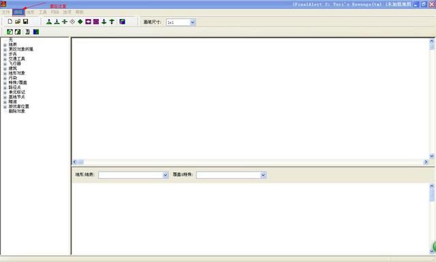Open the 帮助 menu

click(80, 12)
